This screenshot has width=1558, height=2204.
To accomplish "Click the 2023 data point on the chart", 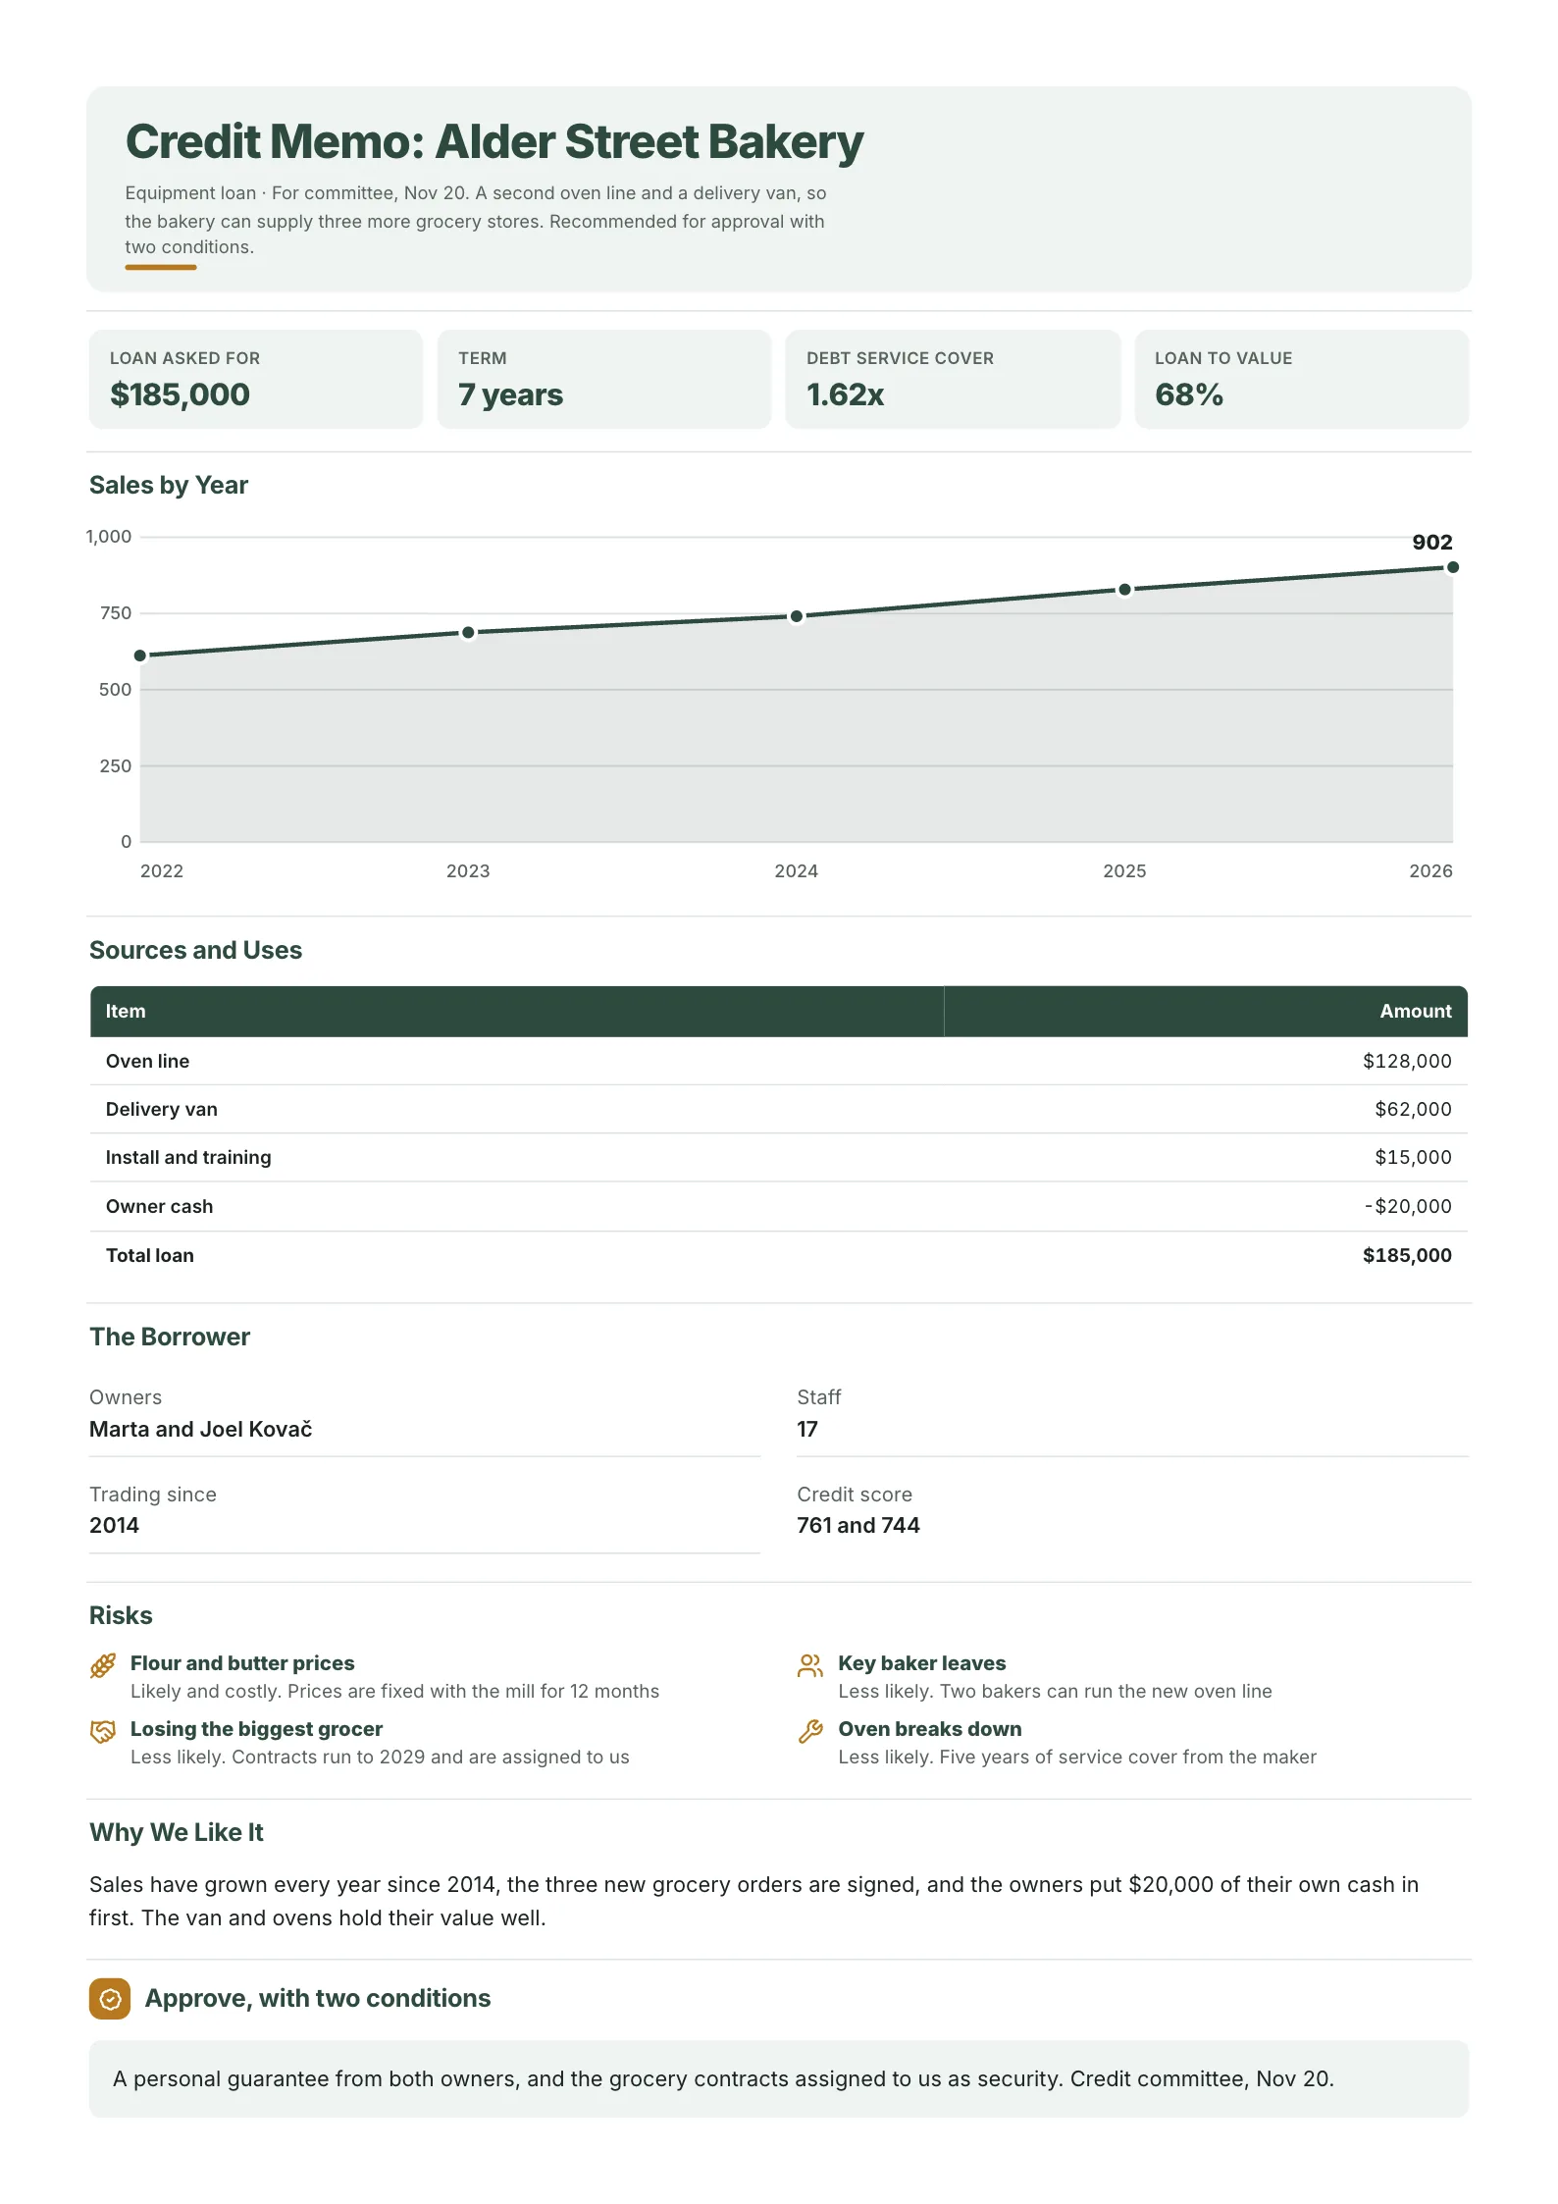I will pos(468,633).
